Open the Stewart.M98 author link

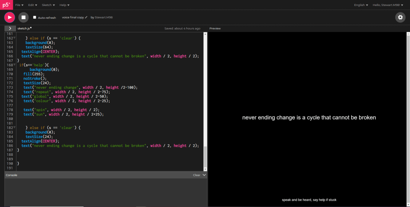pyautogui.click(x=105, y=18)
